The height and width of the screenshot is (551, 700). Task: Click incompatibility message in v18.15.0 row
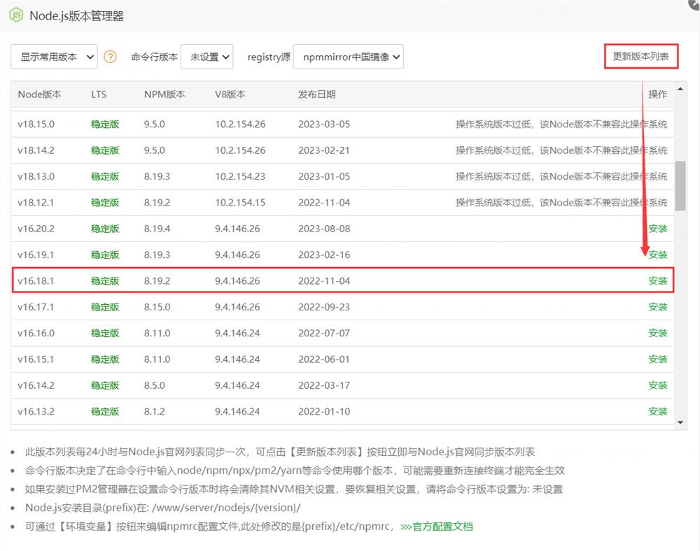561,124
